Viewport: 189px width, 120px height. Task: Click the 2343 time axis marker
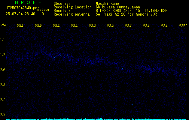coord(57,26)
